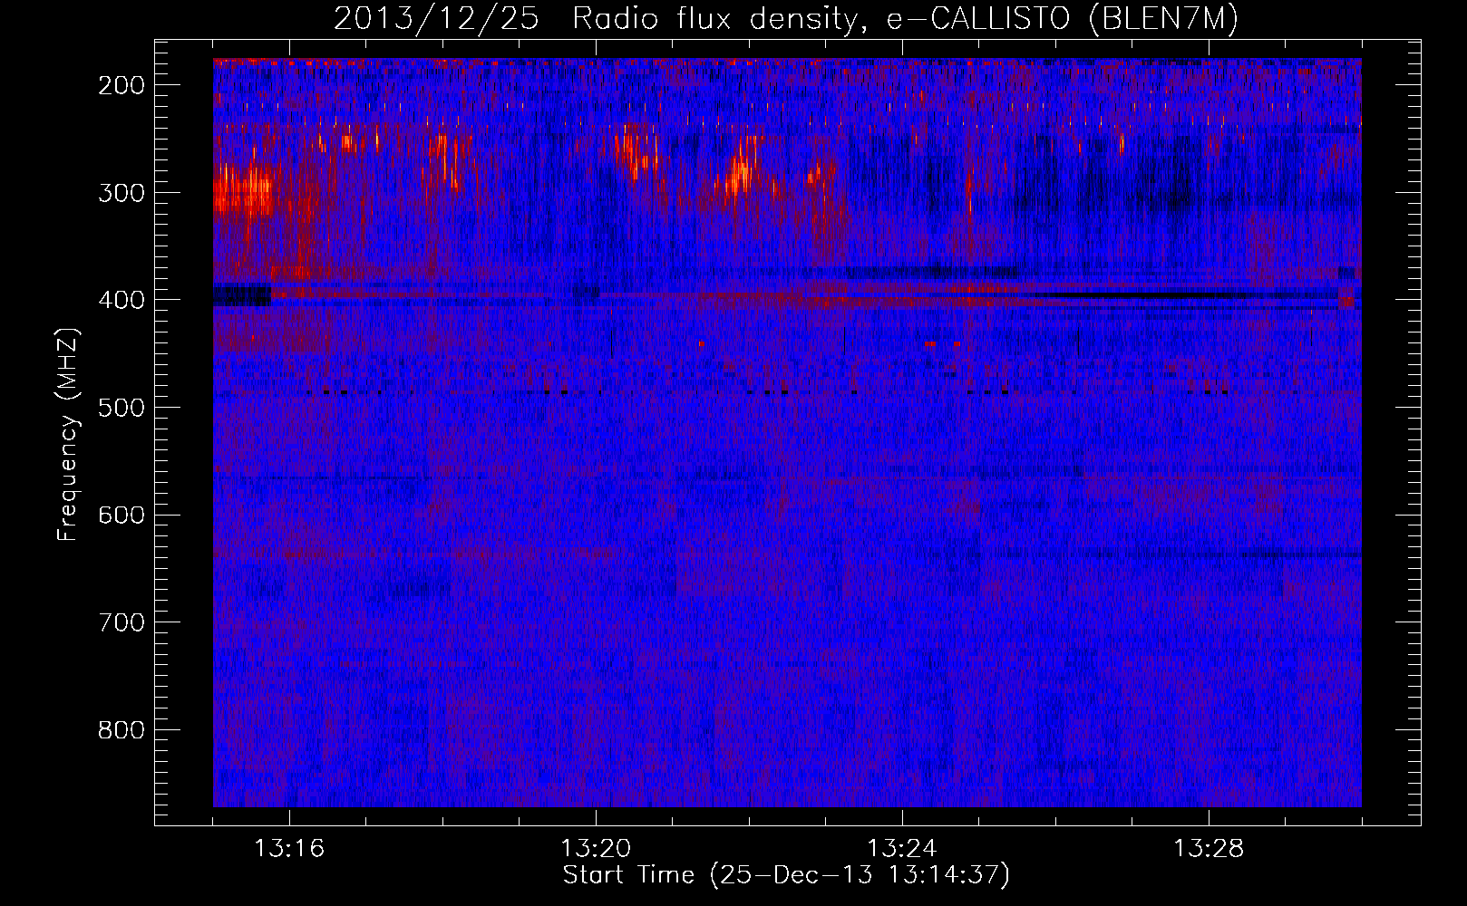Click the plot title 'Radio flux density, e-CALLISTO (BLEN7M)'
The height and width of the screenshot is (906, 1467).
click(905, 19)
